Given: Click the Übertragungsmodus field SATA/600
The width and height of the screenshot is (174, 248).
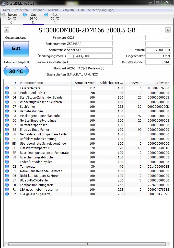Looking at the screenshot, I should 89,56.
